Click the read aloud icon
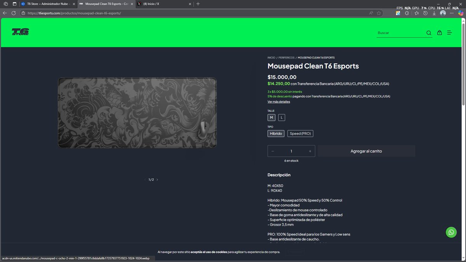The image size is (466, 262). (371, 13)
